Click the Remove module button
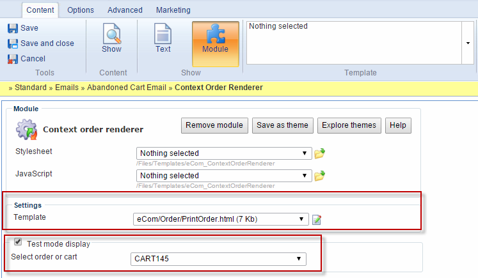Image resolution: width=478 pixels, height=278 pixels. [214, 125]
